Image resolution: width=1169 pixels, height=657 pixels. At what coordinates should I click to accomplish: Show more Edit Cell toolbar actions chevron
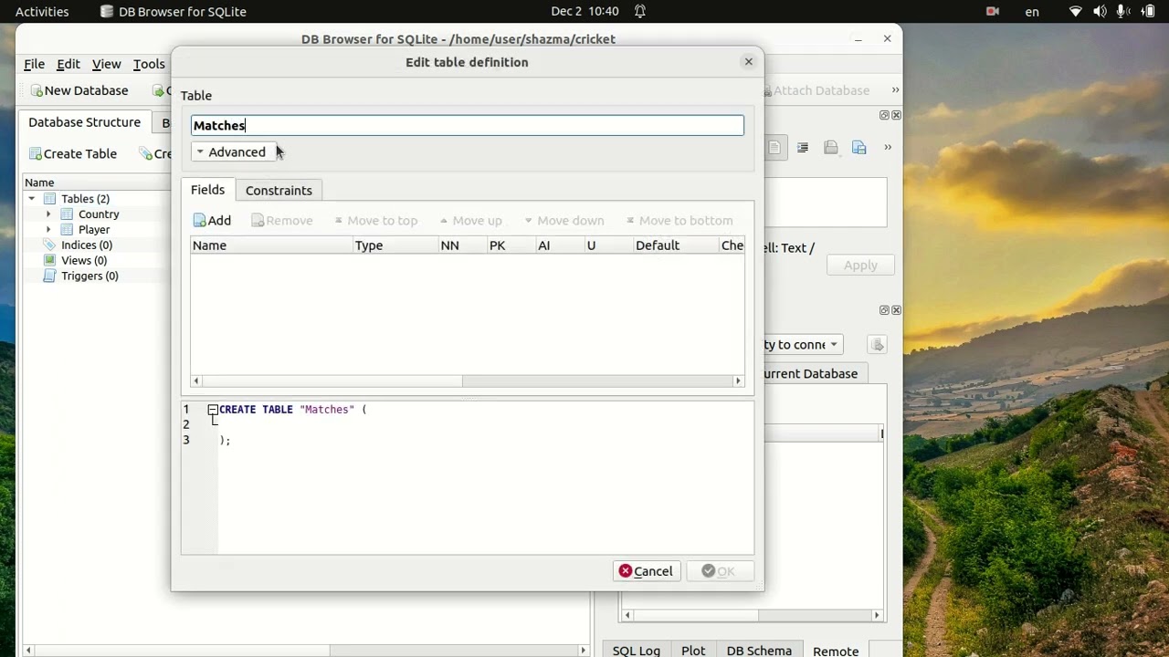(x=887, y=148)
